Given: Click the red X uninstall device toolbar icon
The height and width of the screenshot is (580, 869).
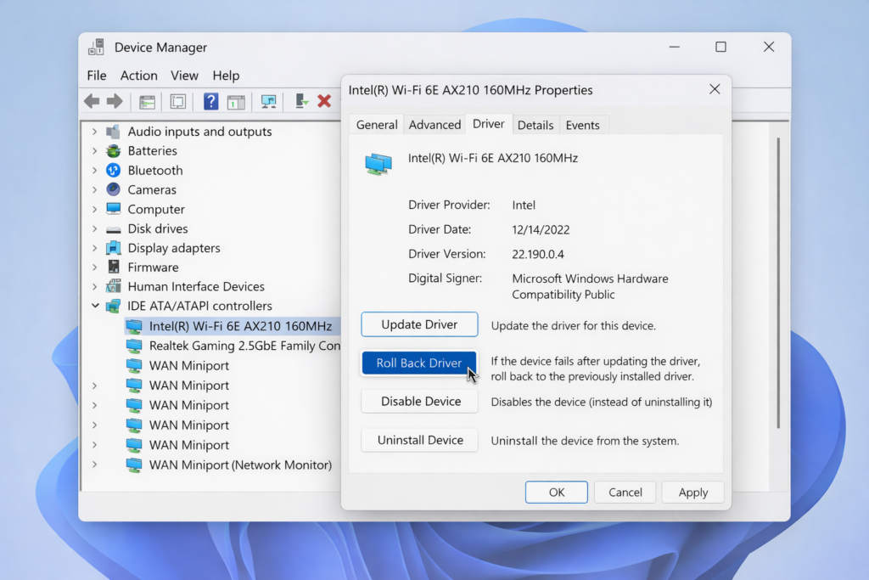Looking at the screenshot, I should click(324, 101).
